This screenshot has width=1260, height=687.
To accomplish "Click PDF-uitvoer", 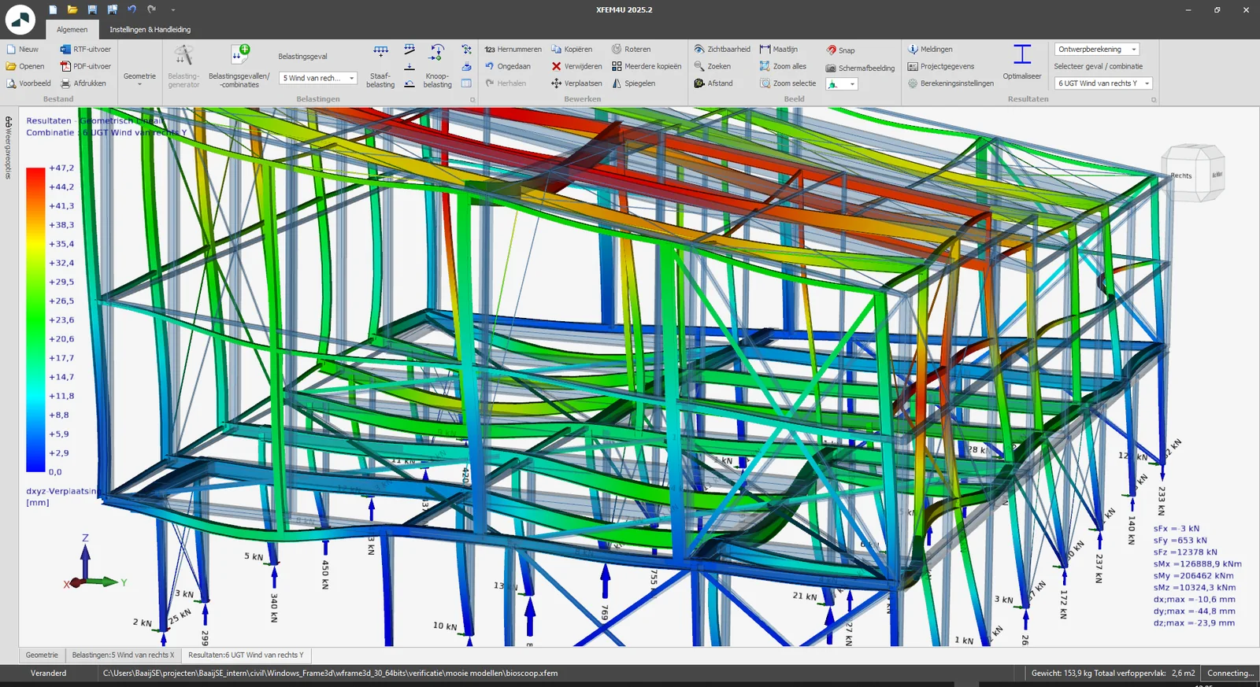I will click(x=86, y=66).
